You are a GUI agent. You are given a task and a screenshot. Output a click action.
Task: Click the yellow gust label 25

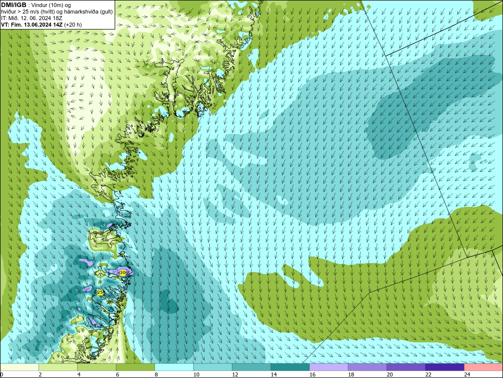[x=100, y=292]
